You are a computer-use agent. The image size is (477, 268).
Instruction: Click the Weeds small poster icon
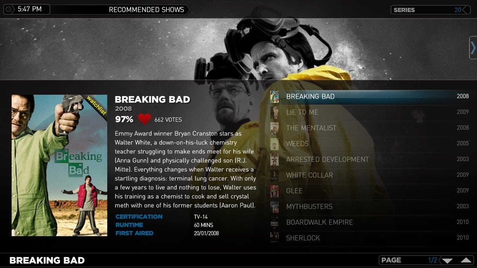(x=274, y=144)
